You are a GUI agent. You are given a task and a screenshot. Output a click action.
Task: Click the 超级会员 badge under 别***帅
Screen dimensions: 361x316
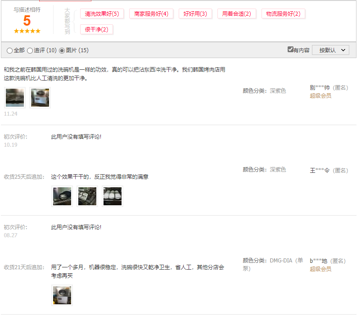point(320,95)
